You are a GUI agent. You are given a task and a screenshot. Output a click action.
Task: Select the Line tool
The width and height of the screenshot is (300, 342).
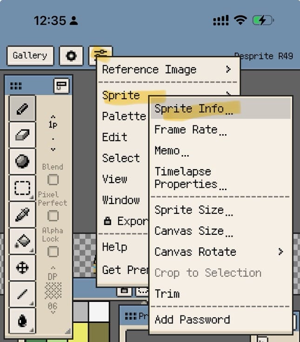22,294
